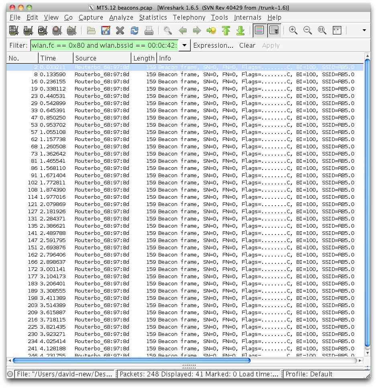Sort by the Source column header

(102, 58)
